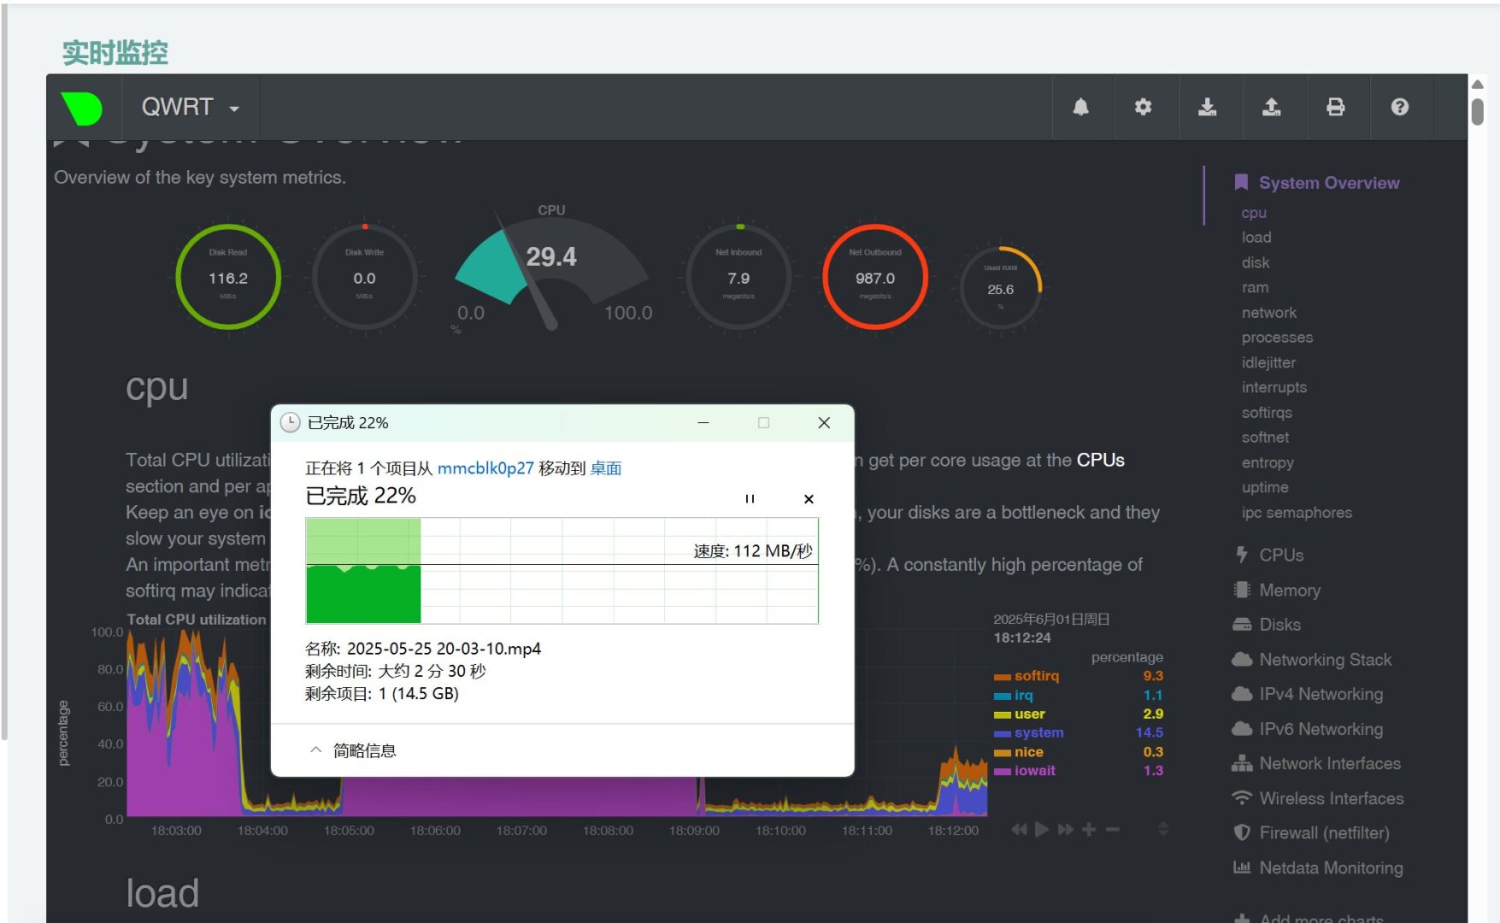Click the mmcblk0p27 source link
The width and height of the screenshot is (1500, 923).
click(485, 468)
